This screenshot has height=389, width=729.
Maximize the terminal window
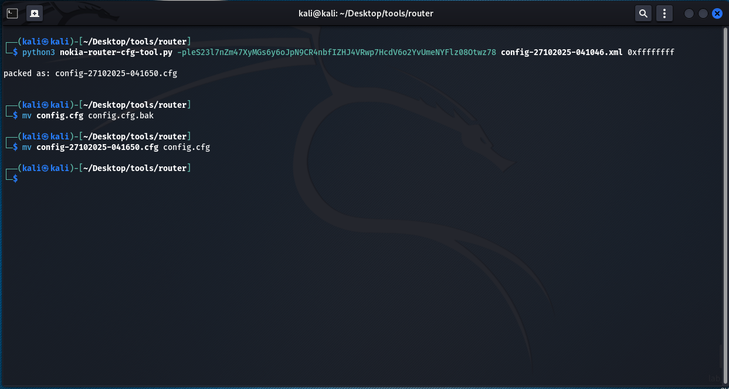pyautogui.click(x=703, y=13)
